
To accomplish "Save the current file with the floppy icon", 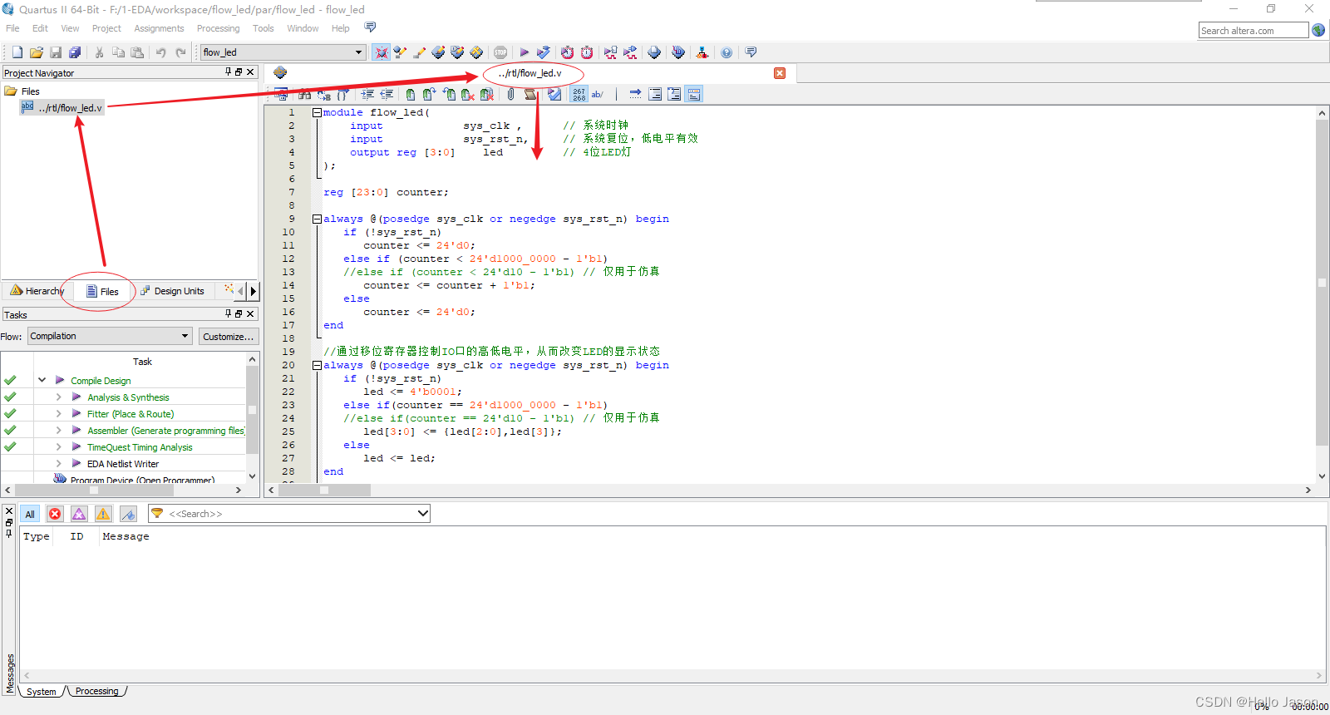I will [56, 52].
